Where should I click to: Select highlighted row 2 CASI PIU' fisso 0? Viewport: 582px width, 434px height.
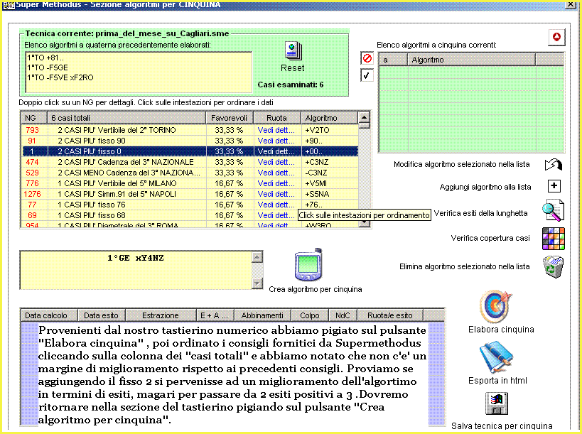[190, 151]
